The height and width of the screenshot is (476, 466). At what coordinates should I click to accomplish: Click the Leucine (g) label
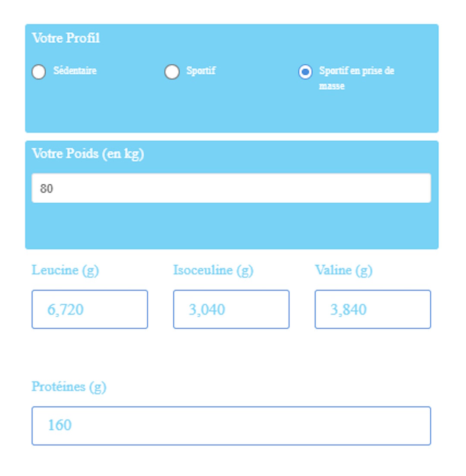pyautogui.click(x=65, y=271)
